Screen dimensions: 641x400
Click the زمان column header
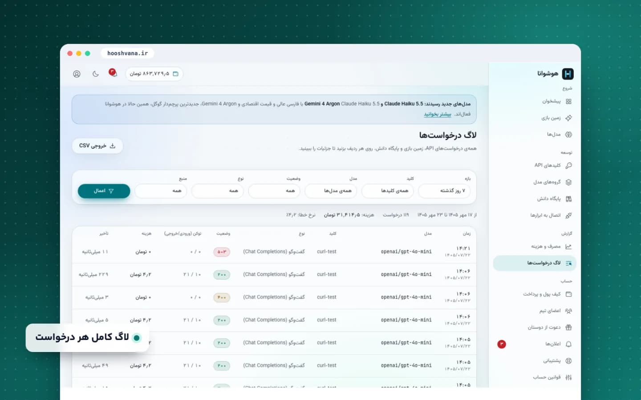tap(467, 233)
